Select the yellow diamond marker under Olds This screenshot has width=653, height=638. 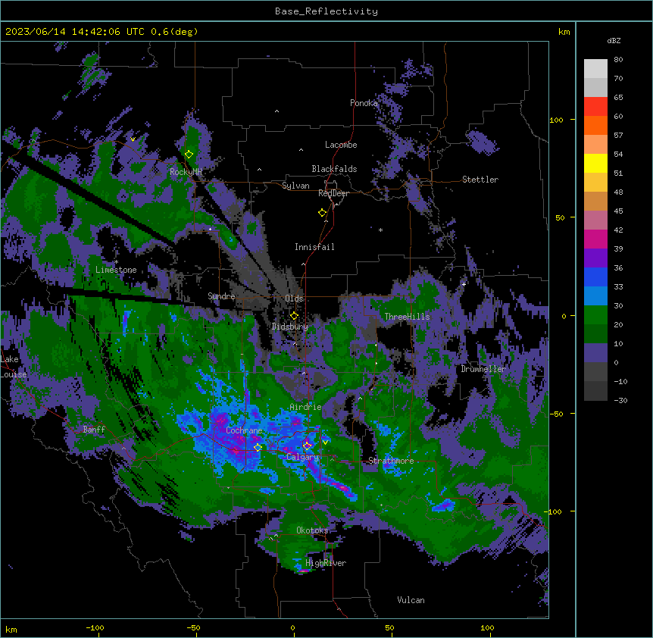point(294,315)
